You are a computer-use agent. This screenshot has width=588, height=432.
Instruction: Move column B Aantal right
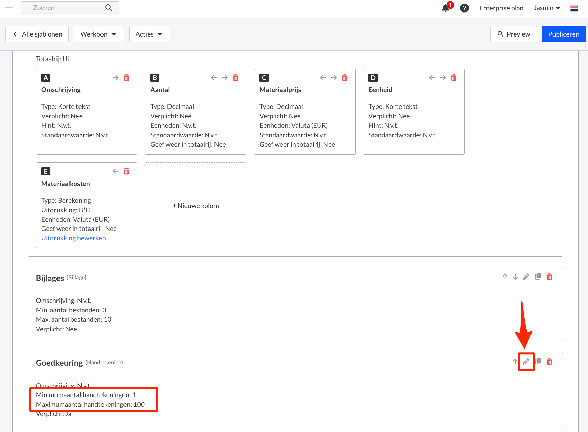click(x=225, y=78)
